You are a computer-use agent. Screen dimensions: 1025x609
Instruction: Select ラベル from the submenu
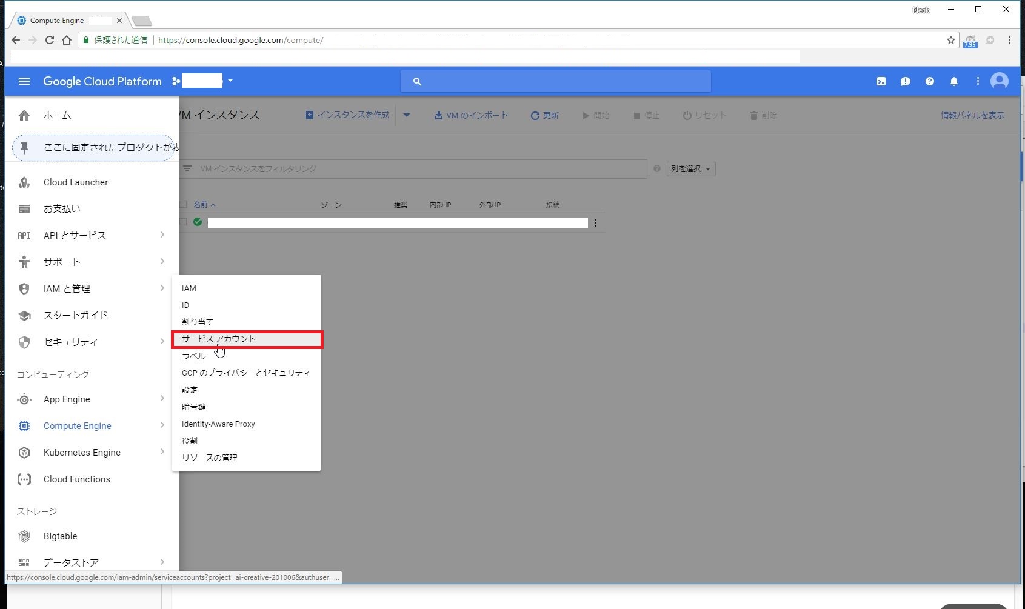(x=246, y=356)
